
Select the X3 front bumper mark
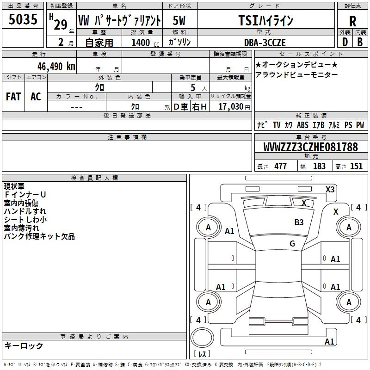click(x=330, y=189)
